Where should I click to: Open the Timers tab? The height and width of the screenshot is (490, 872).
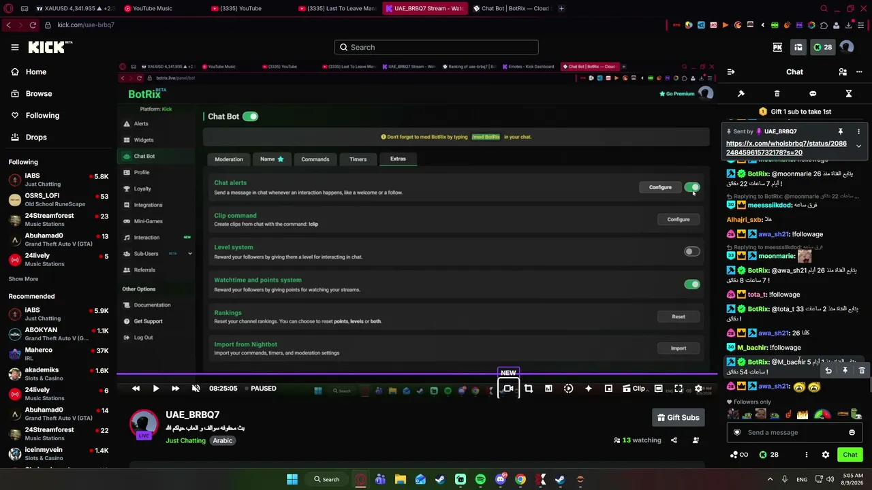358,159
